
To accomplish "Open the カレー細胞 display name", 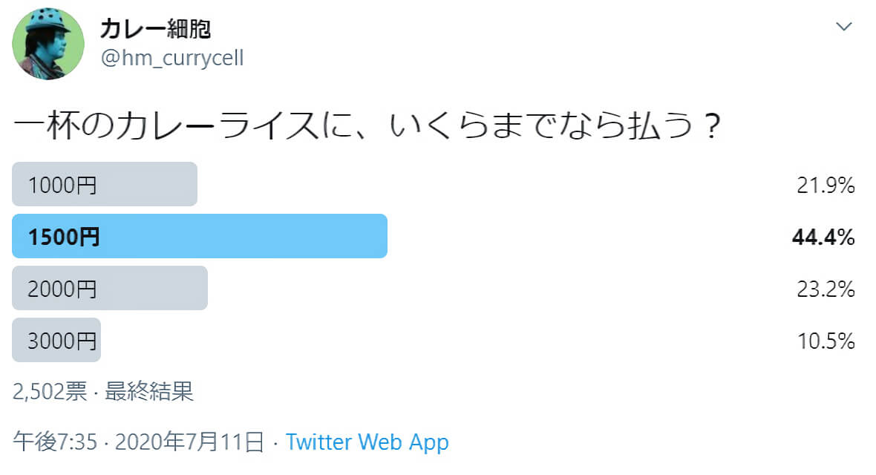I will [155, 28].
